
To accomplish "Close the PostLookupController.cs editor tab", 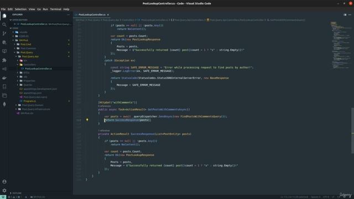I will coord(108,15).
